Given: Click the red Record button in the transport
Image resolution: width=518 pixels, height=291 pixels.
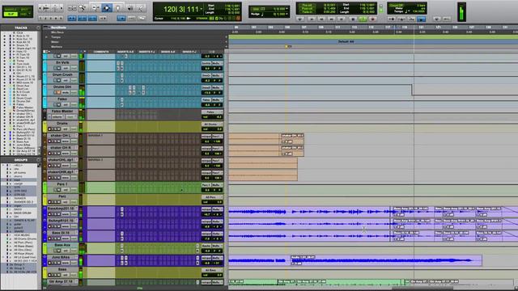Looking at the screenshot, I should coord(372,19).
